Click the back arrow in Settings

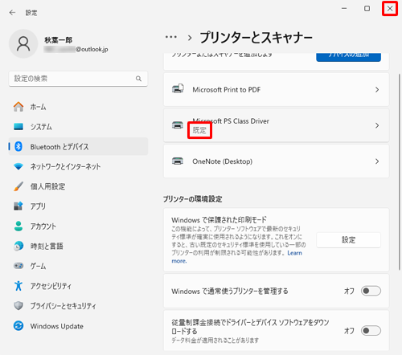tap(12, 13)
